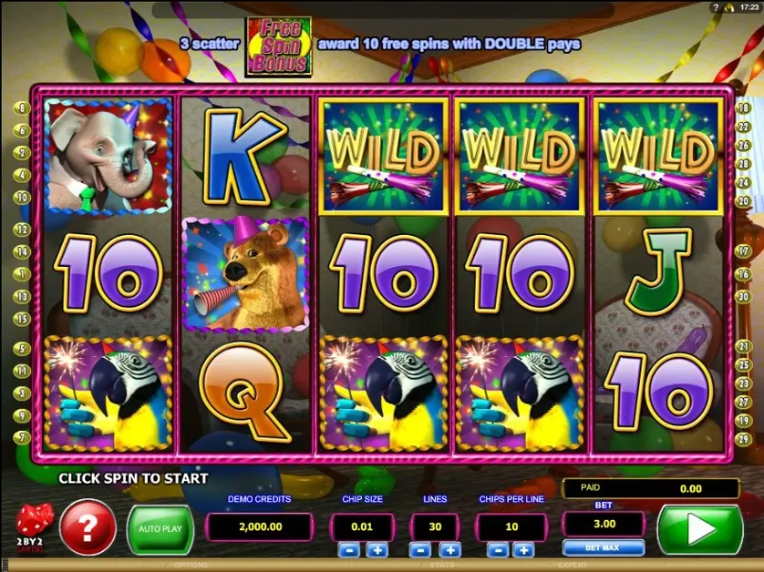Select payline marker number 8
The width and height of the screenshot is (764, 572).
click(22, 107)
